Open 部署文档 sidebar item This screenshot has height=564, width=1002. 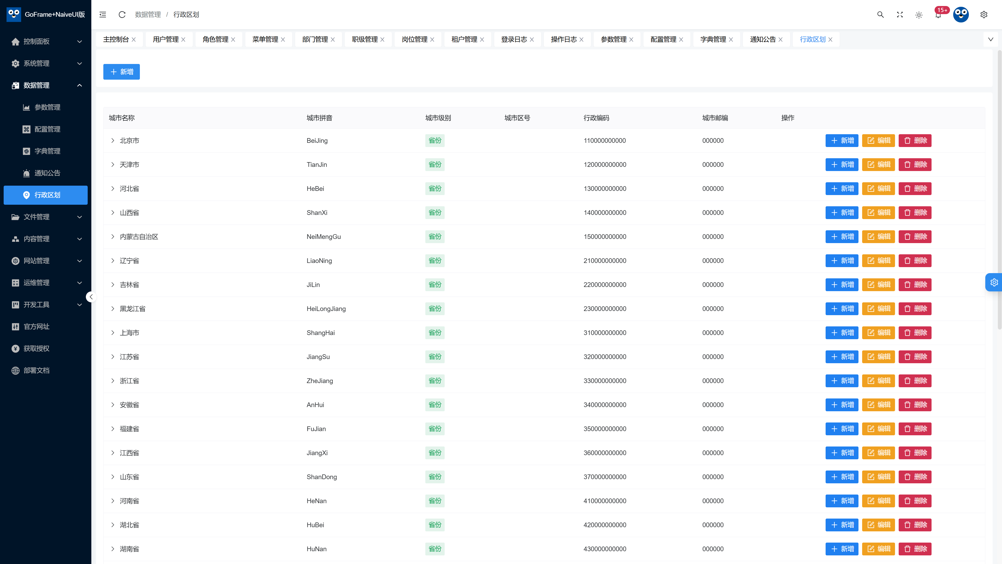pos(45,371)
